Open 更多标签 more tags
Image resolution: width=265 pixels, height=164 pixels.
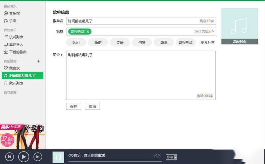click(208, 43)
